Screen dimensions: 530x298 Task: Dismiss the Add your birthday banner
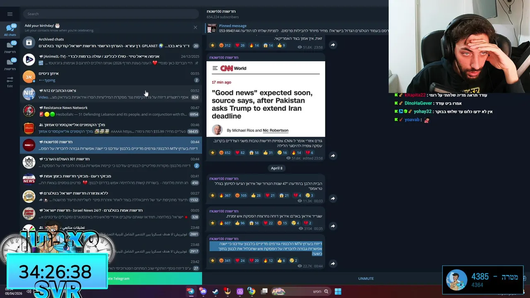click(x=195, y=27)
